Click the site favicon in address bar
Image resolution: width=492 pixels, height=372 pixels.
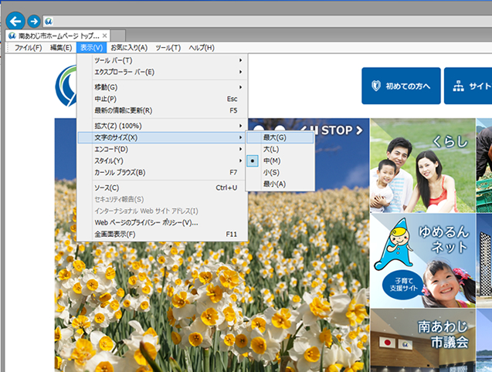49,22
